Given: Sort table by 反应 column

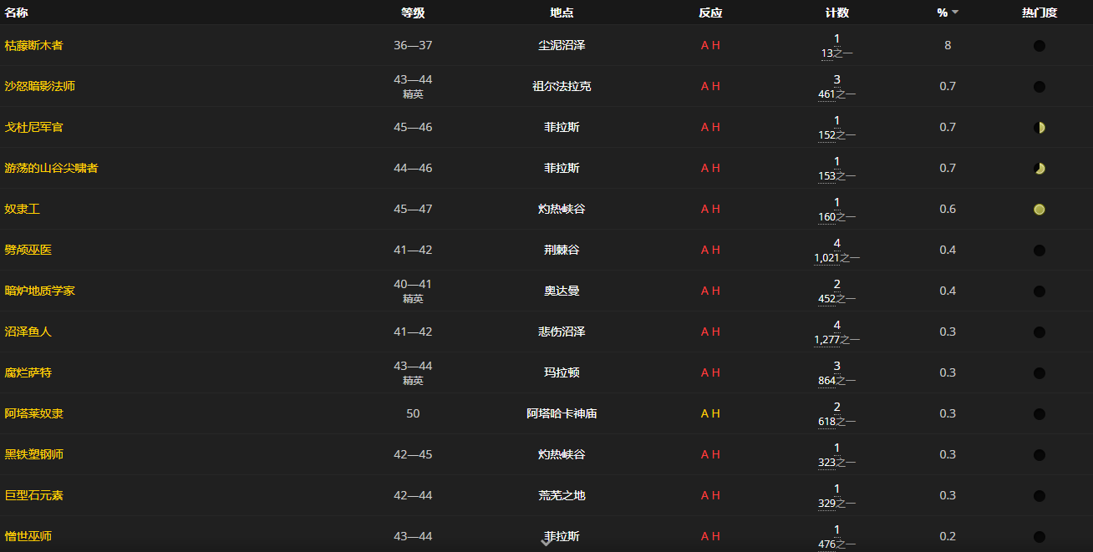Looking at the screenshot, I should 710,13.
